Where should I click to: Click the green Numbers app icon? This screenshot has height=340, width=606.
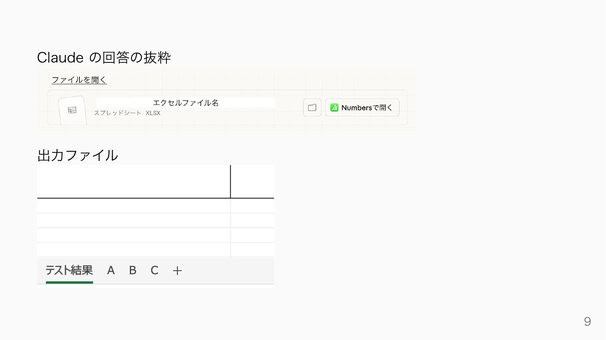coord(334,107)
